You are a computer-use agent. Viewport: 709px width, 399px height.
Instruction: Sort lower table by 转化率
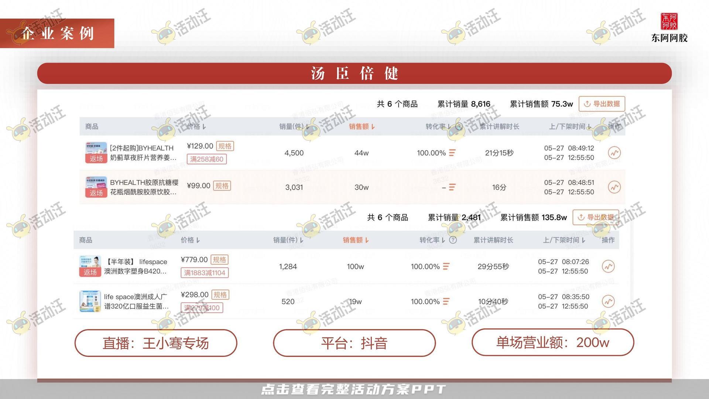432,240
